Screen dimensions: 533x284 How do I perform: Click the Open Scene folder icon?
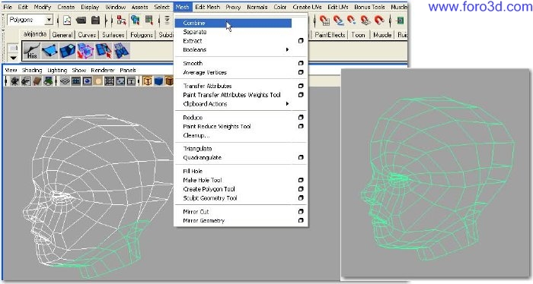pos(81,21)
